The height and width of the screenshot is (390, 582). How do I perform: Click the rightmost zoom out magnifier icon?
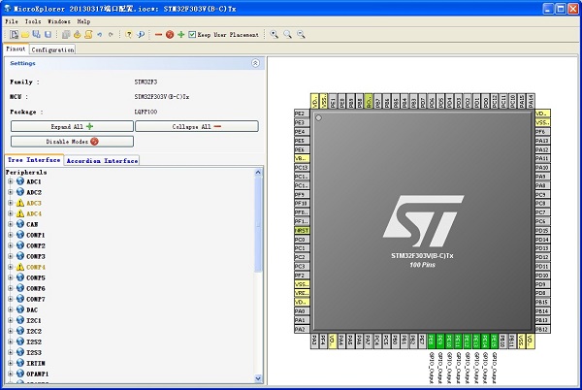point(301,35)
